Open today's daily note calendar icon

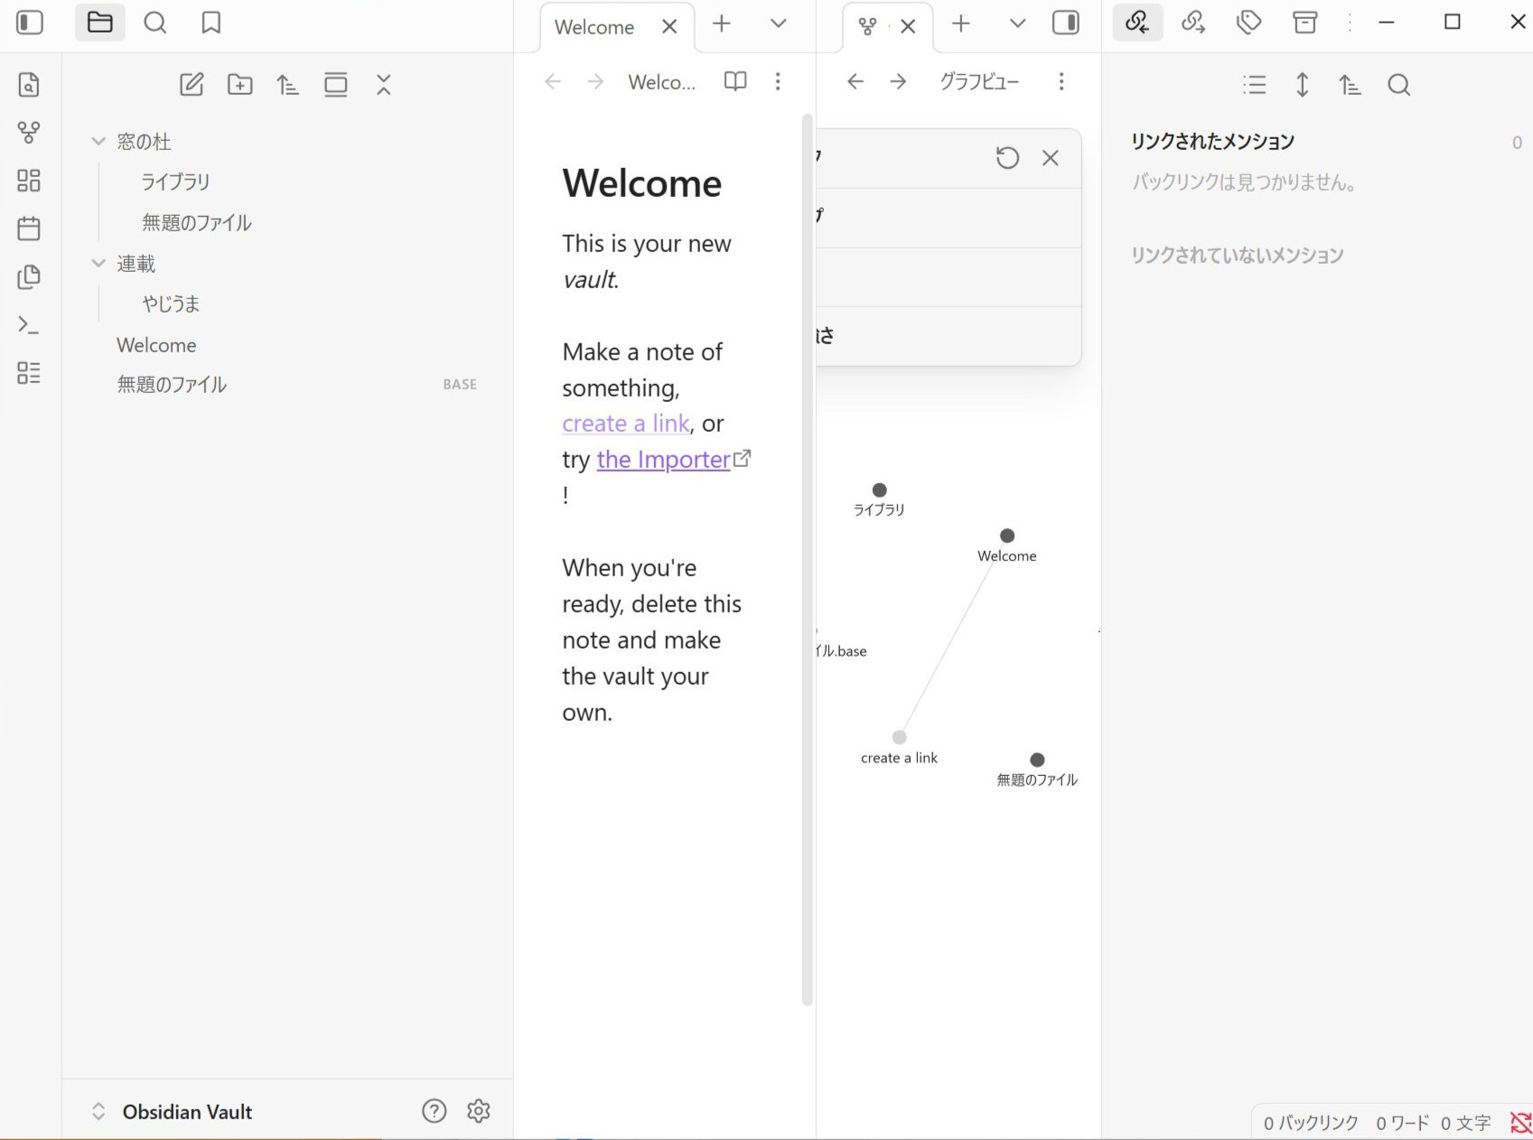pos(29,229)
